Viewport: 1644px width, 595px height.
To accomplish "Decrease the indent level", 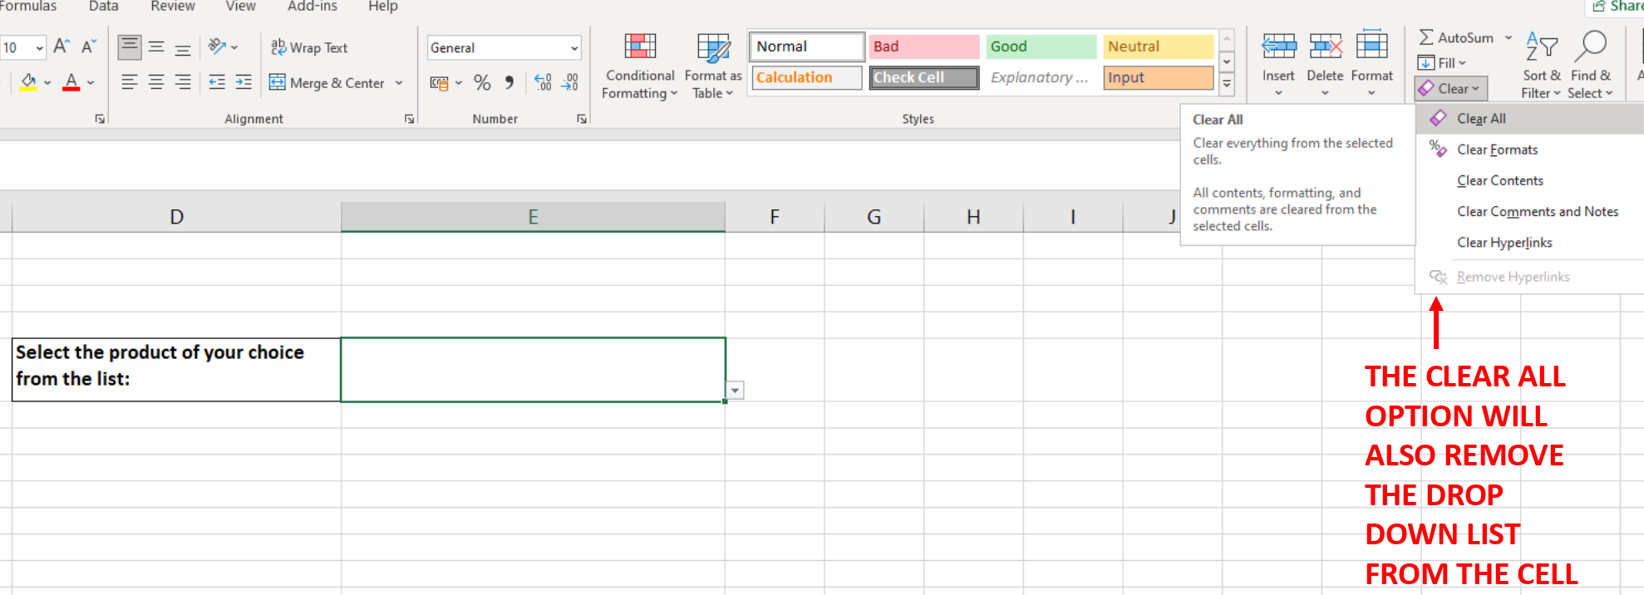I will pos(217,82).
